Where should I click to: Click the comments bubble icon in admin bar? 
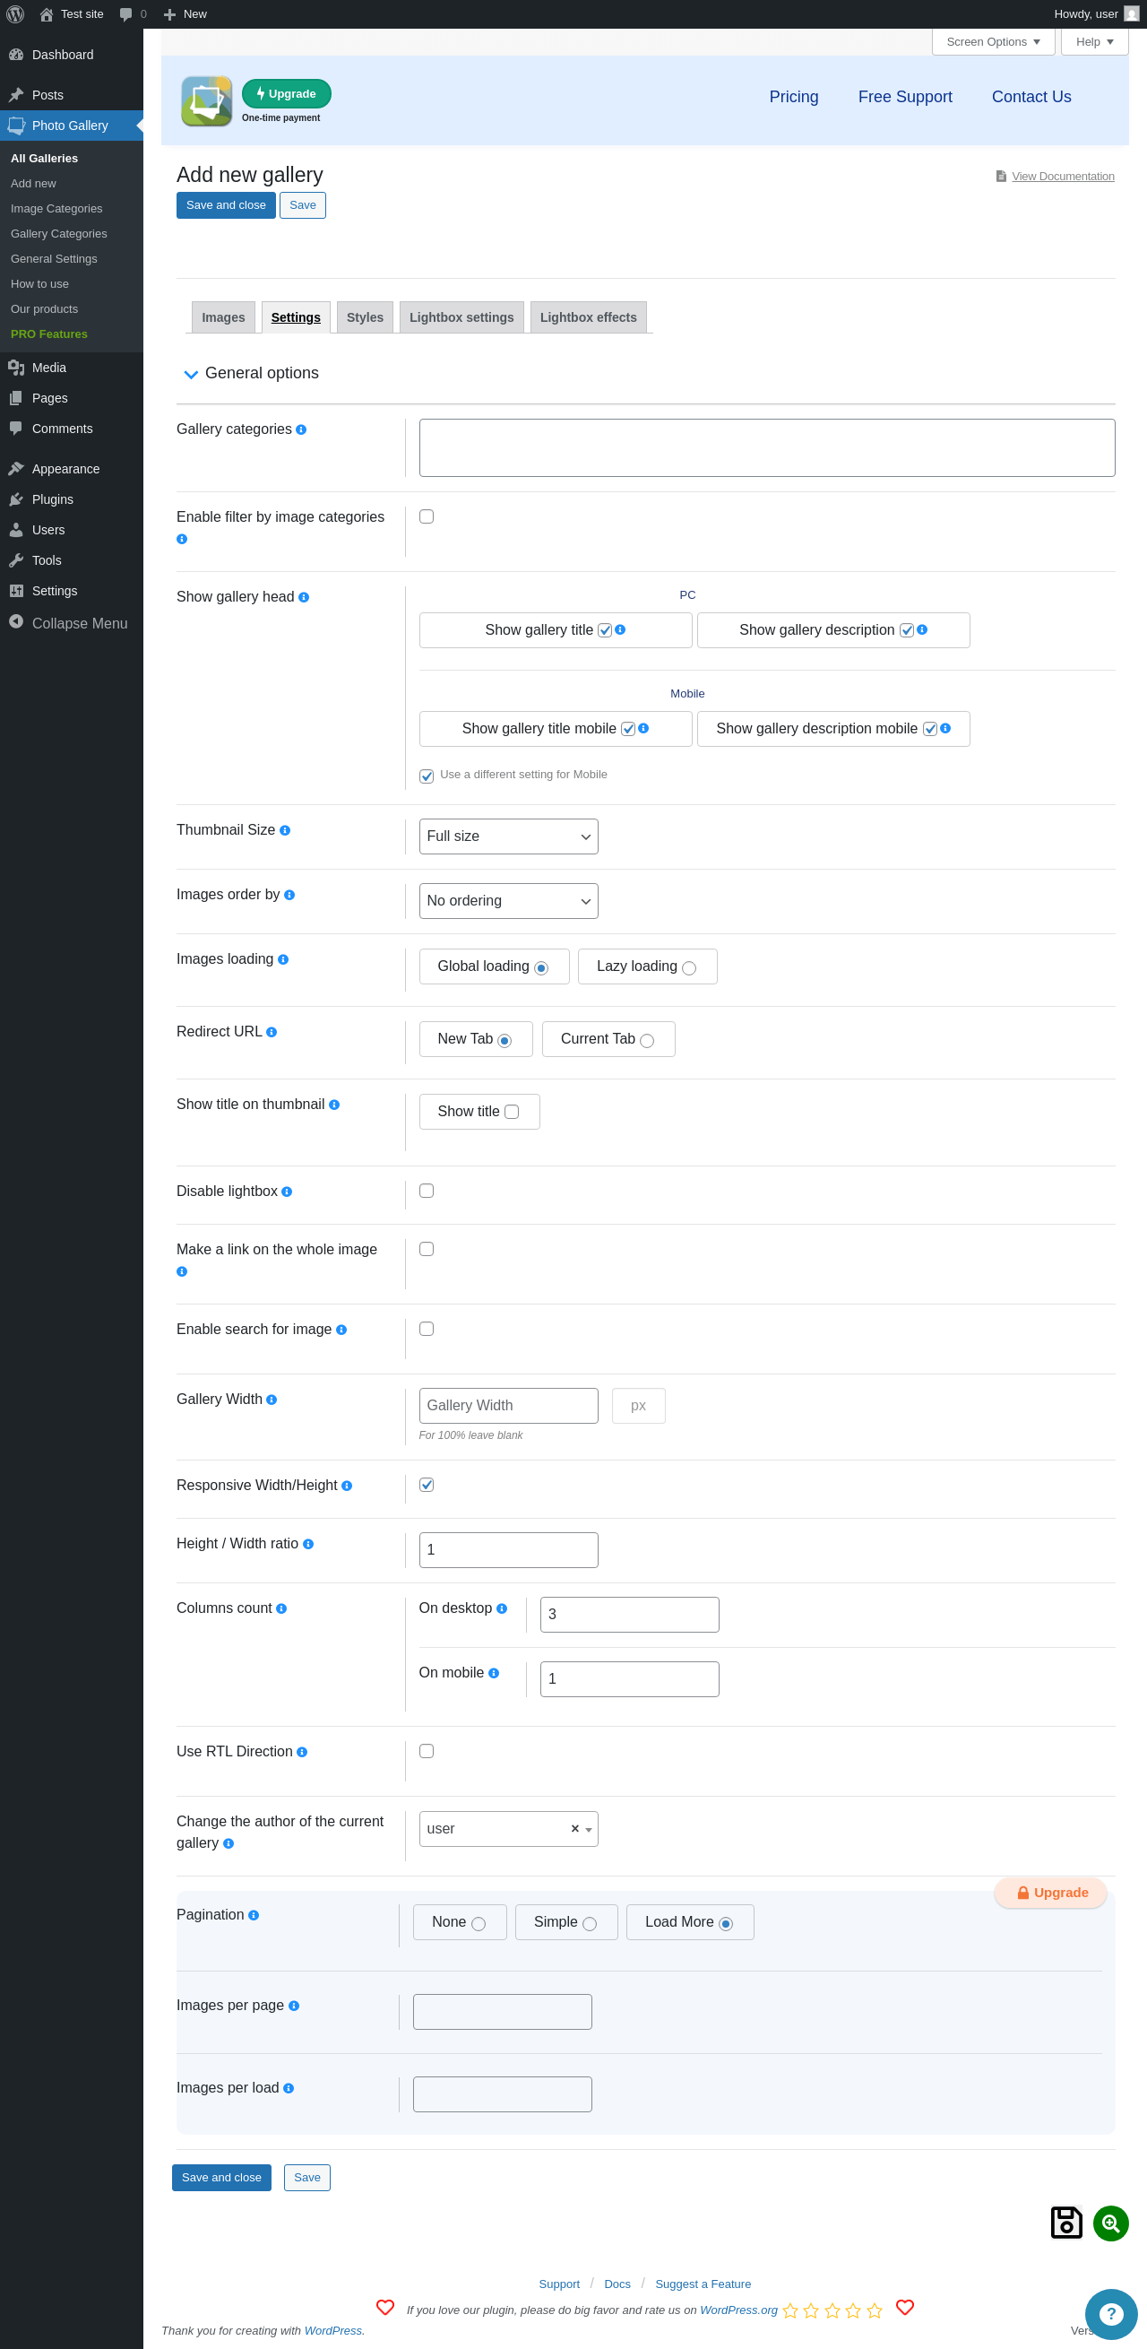pyautogui.click(x=125, y=14)
